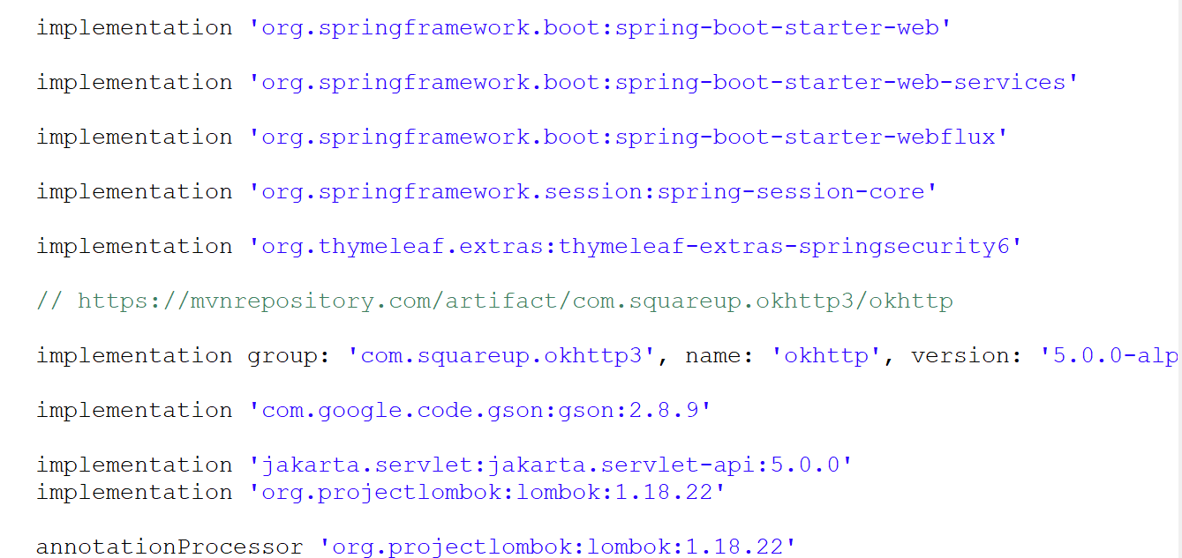The width and height of the screenshot is (1182, 558).
Task: Place cursor in thymeleaf-extras-springsecurity6 string
Action: pyautogui.click(x=636, y=246)
